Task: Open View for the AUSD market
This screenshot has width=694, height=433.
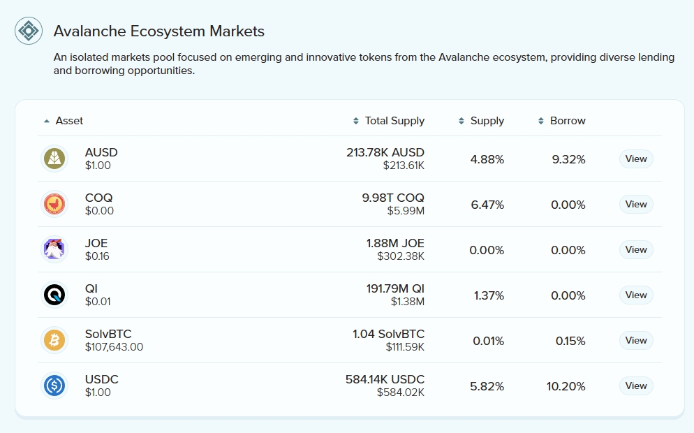Action: tap(636, 159)
